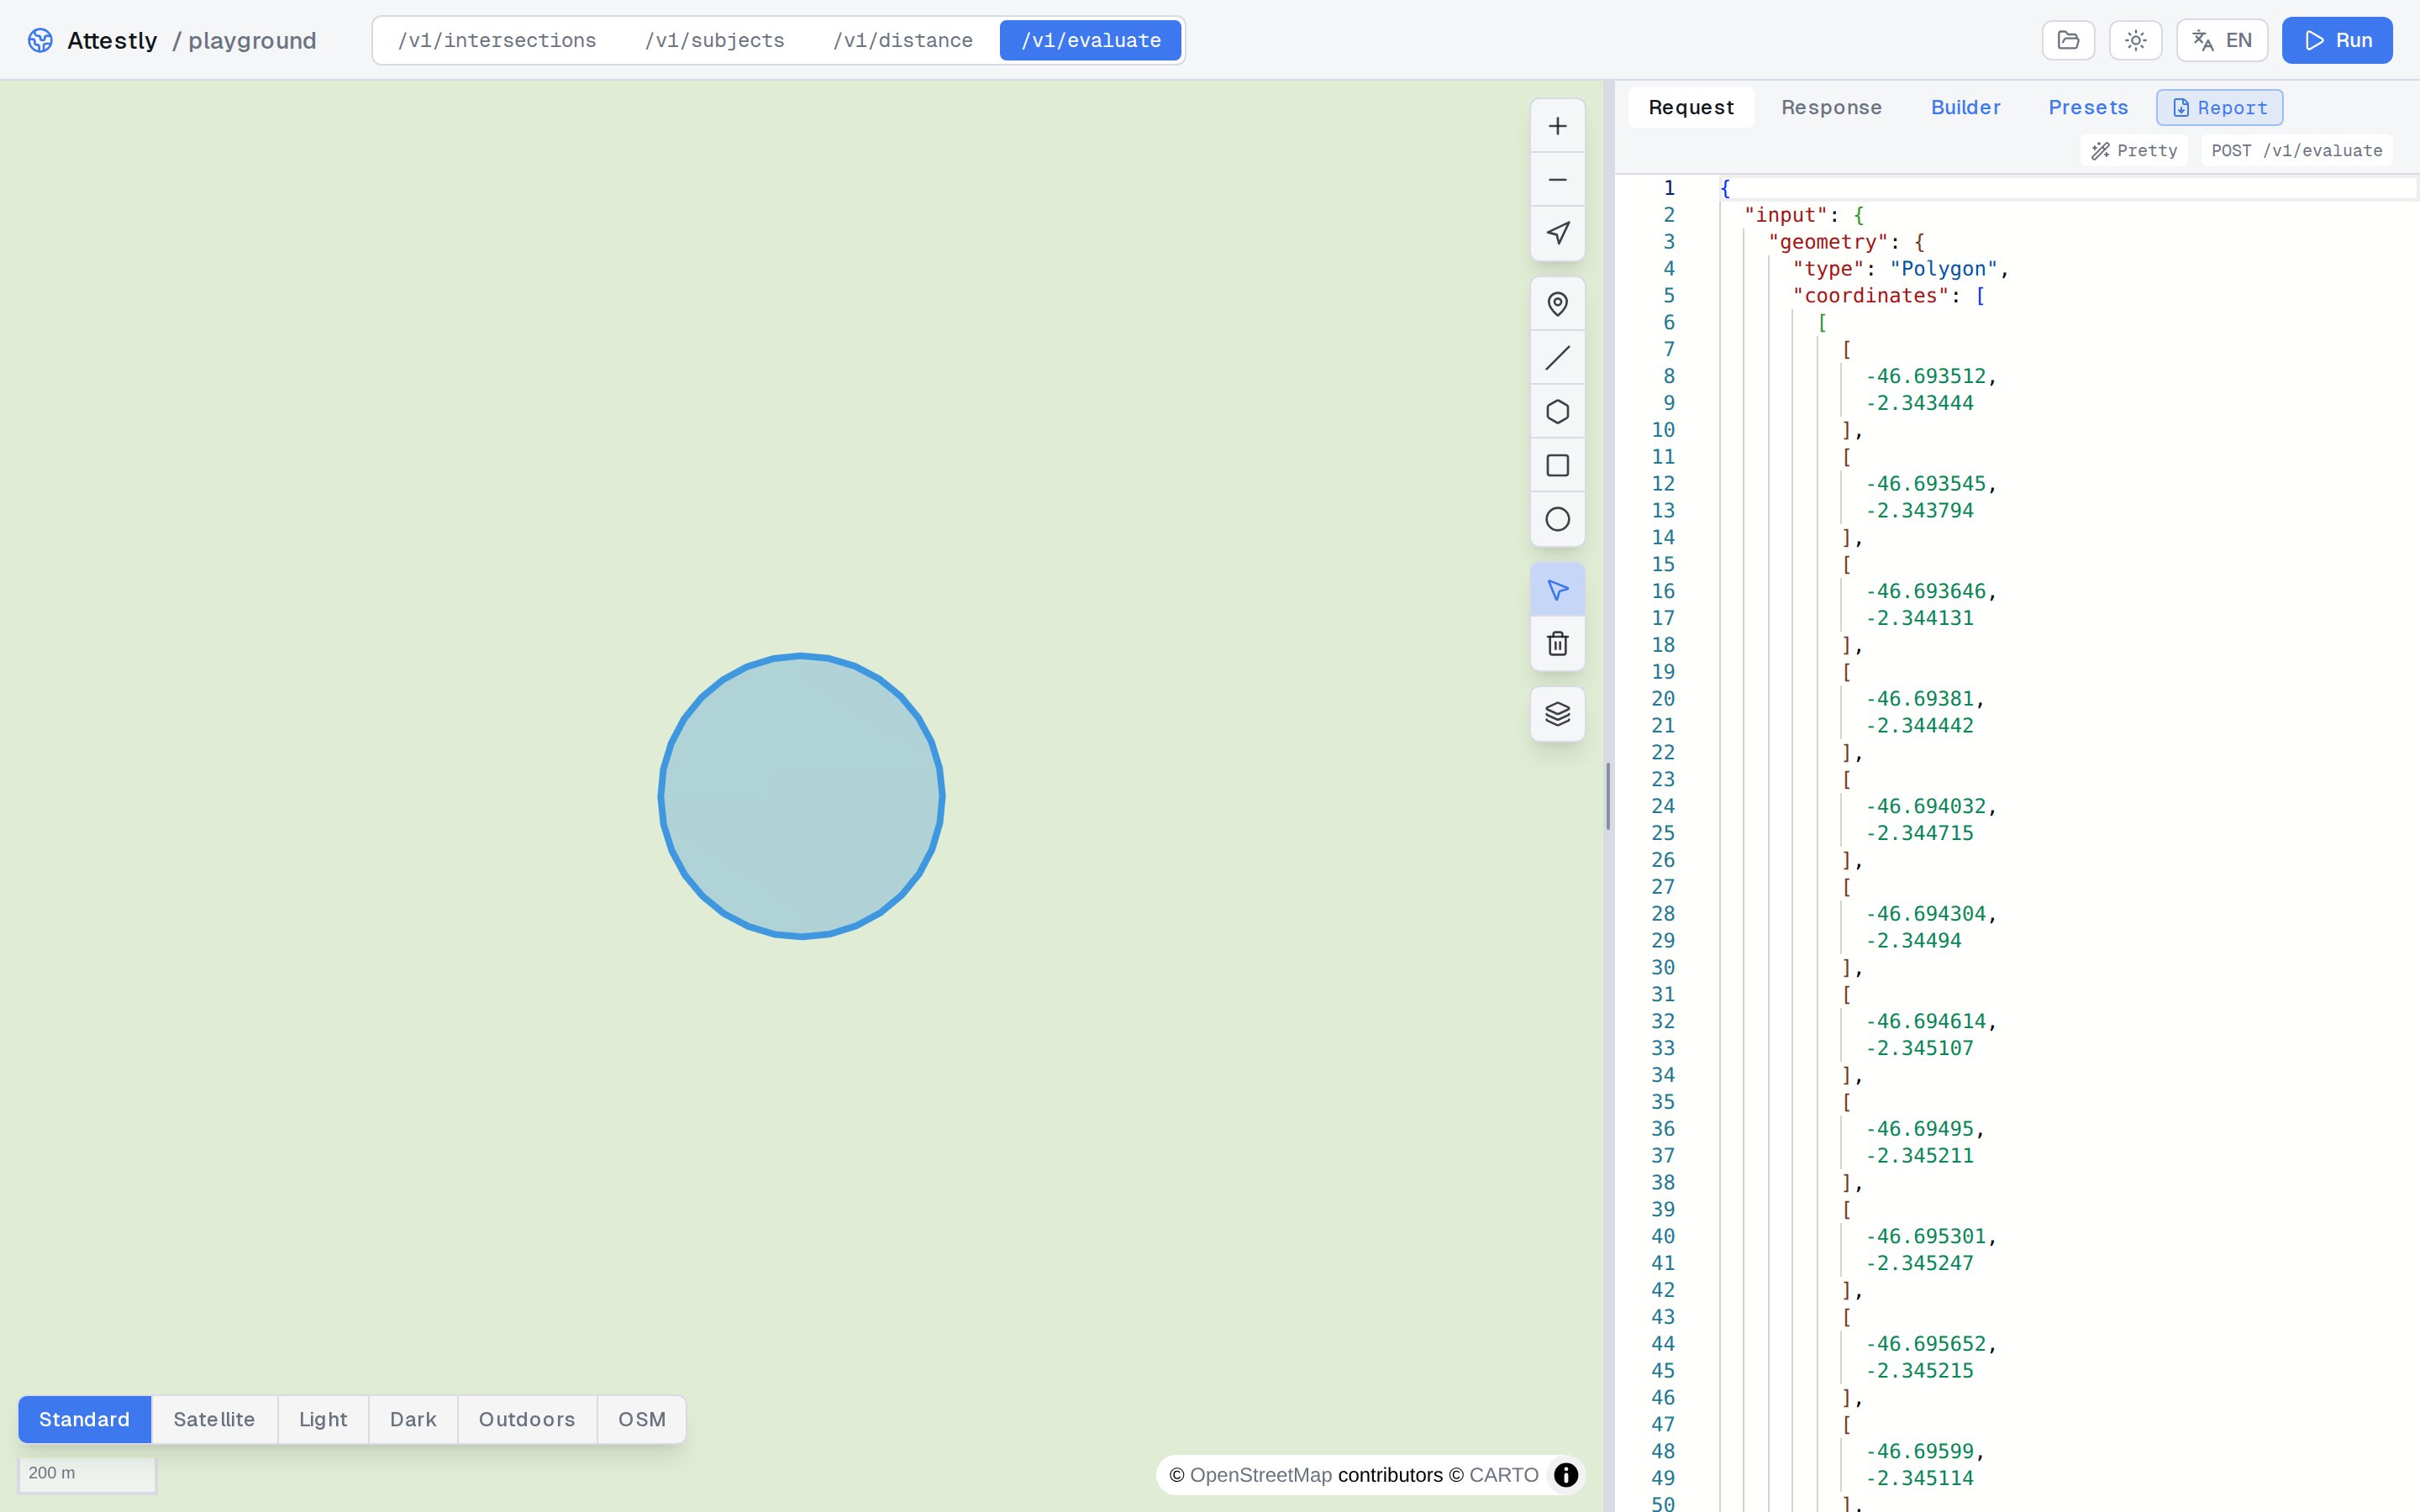Open the CARTO attribution link
Image resolution: width=2420 pixels, height=1512 pixels.
[x=1503, y=1475]
